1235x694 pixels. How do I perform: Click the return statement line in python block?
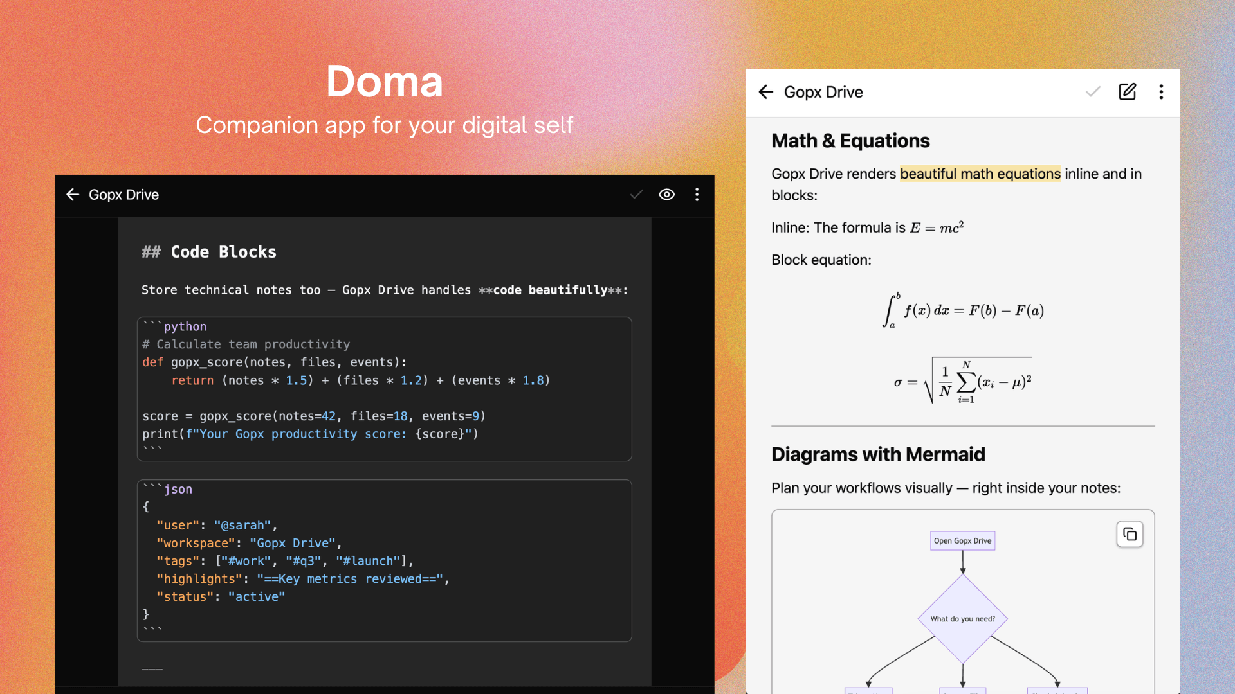click(x=360, y=380)
